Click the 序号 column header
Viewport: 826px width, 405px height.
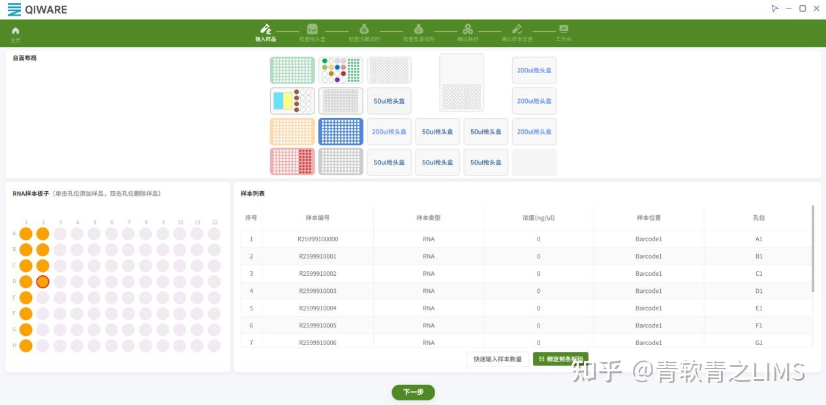click(251, 218)
